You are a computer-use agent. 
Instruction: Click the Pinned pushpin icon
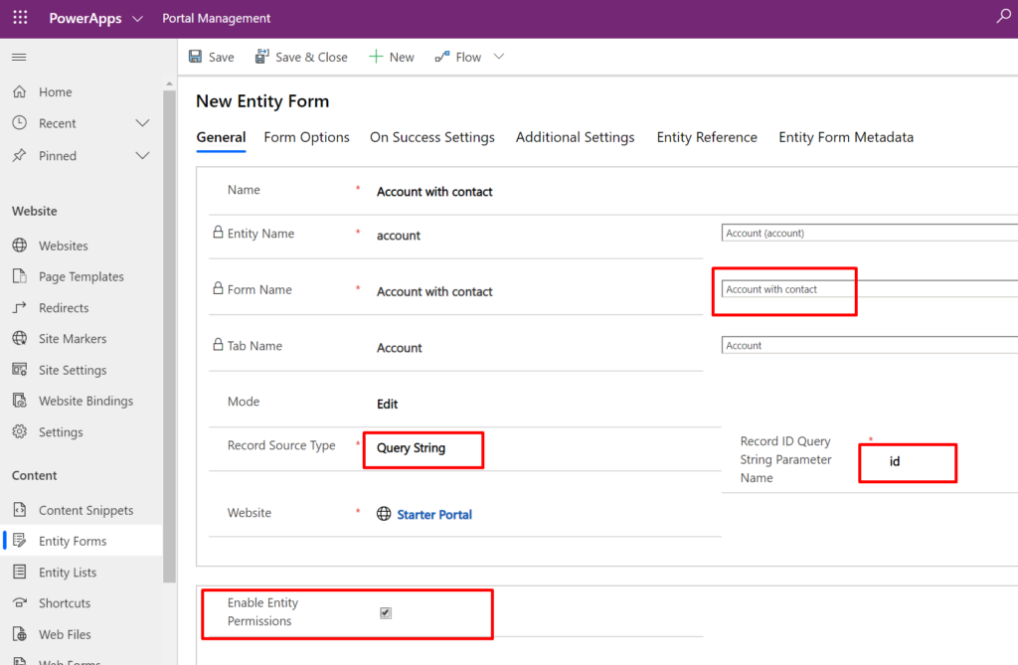(x=20, y=155)
